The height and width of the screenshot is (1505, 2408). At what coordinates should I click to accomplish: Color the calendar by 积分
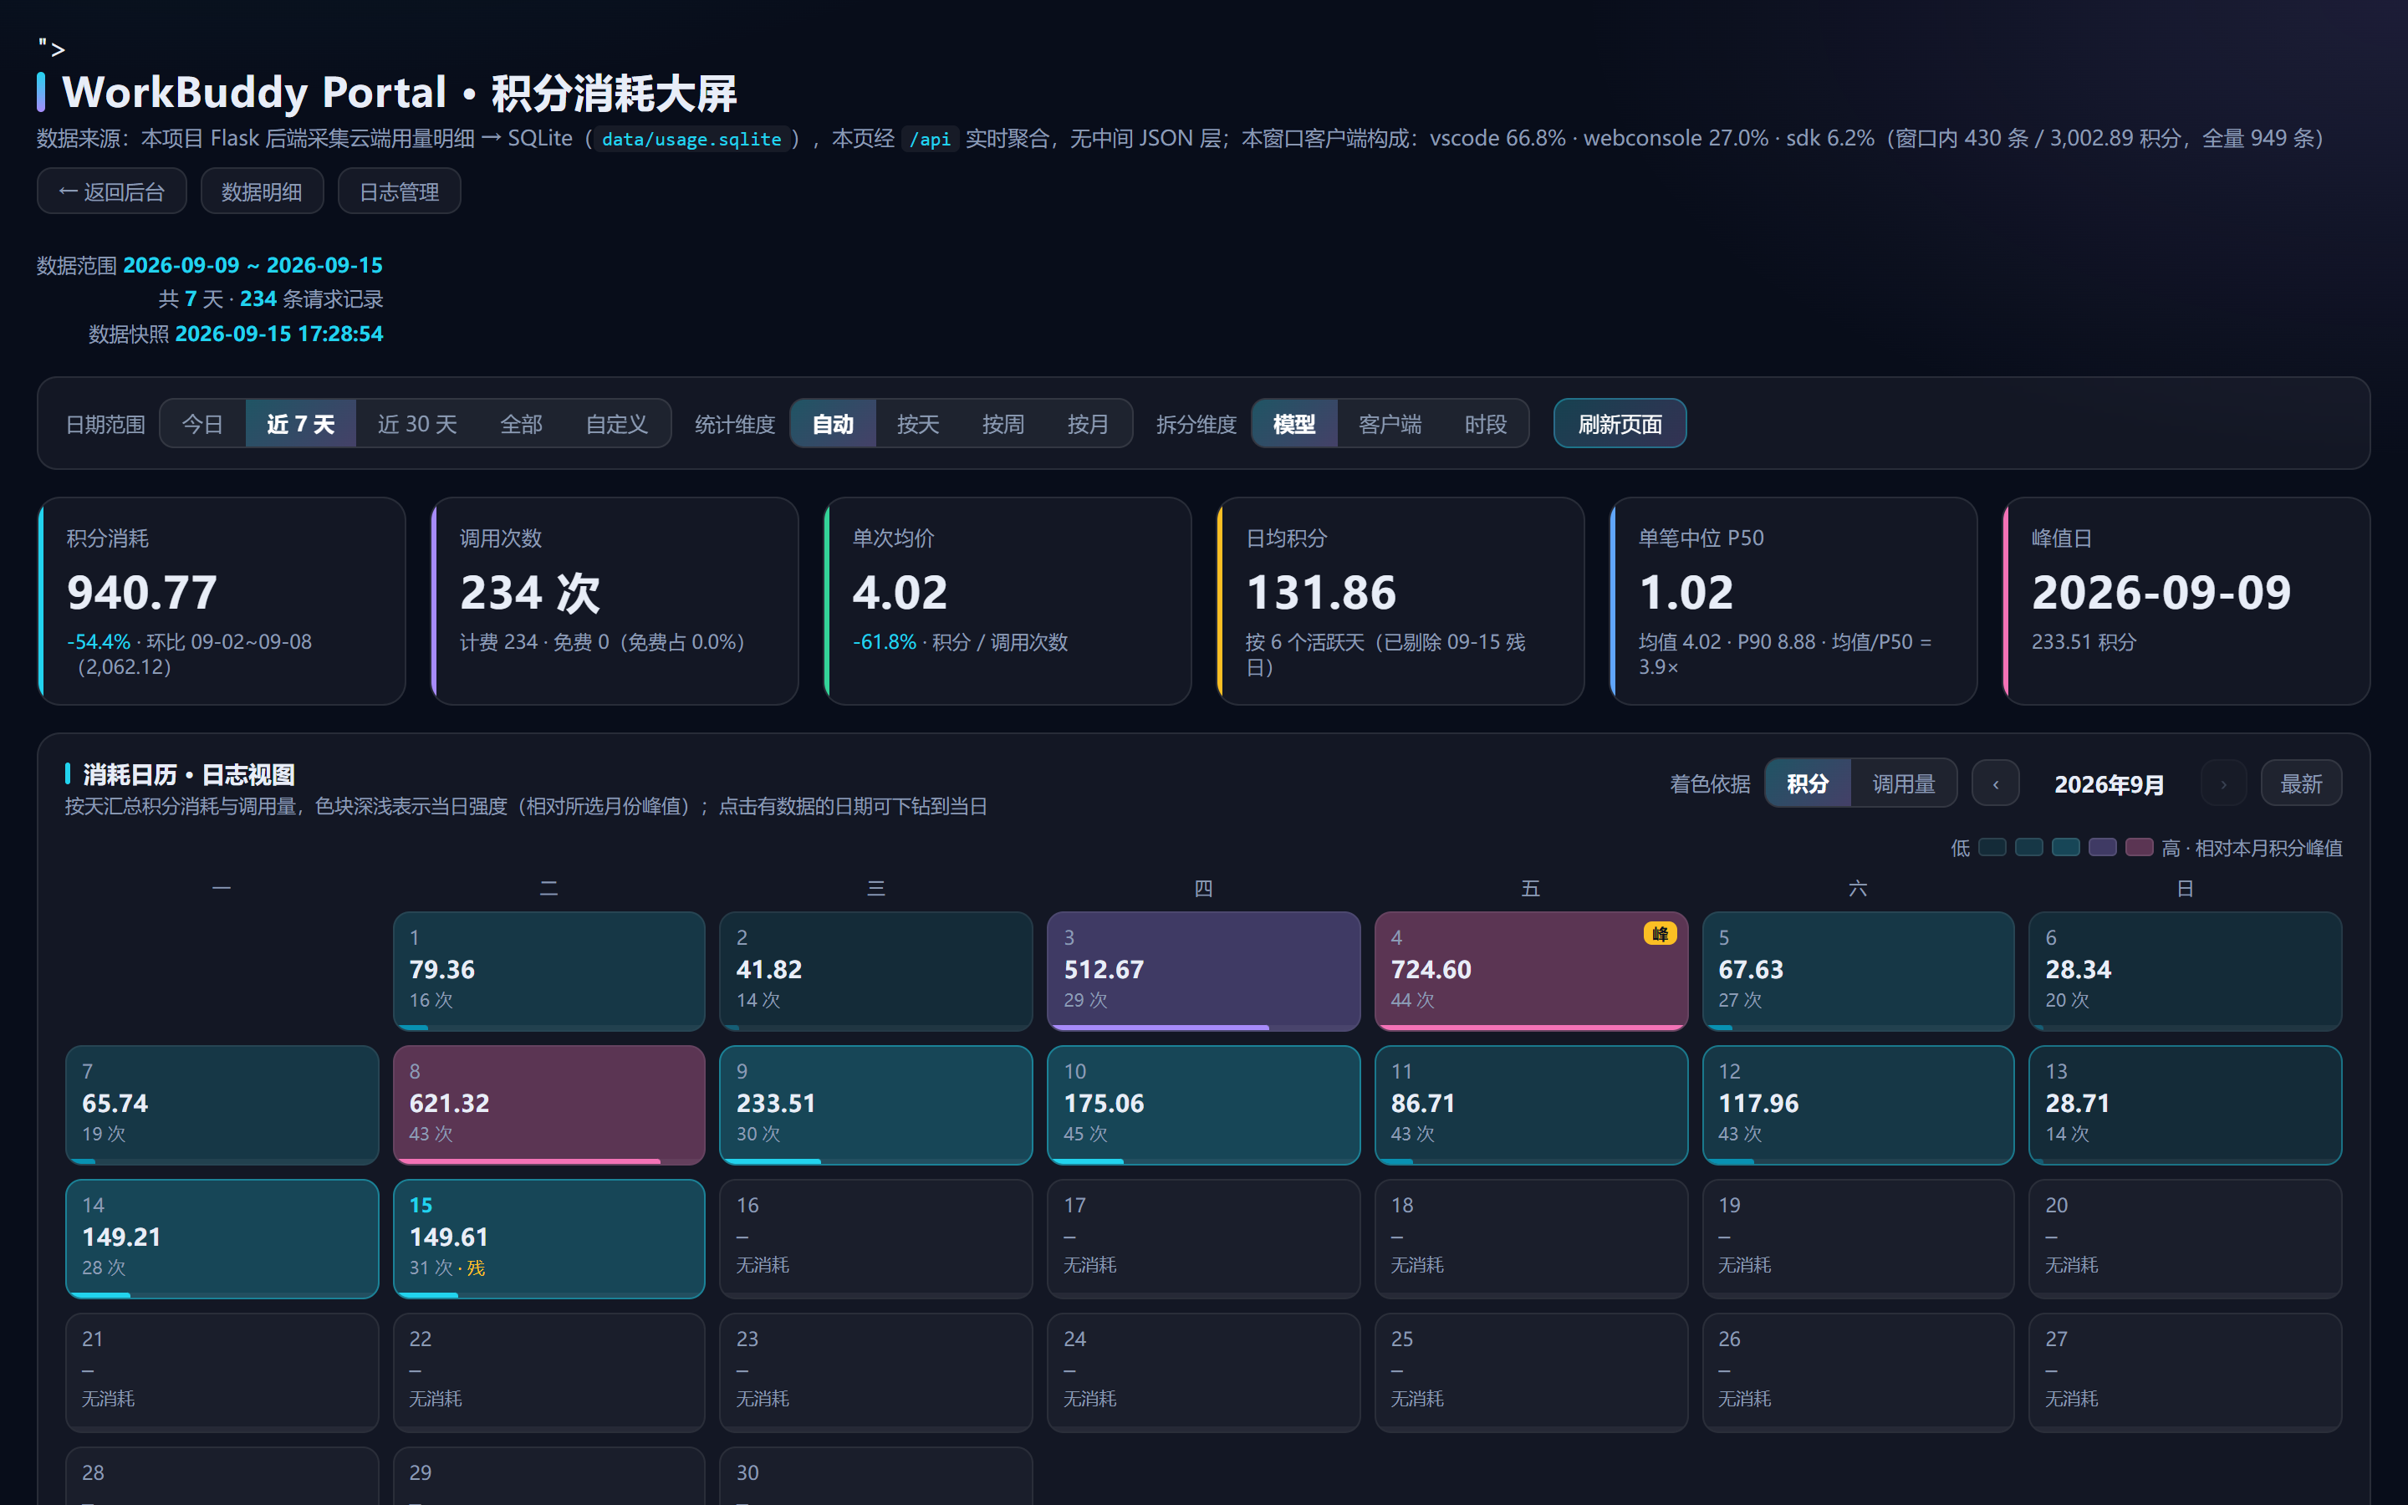coord(1808,784)
